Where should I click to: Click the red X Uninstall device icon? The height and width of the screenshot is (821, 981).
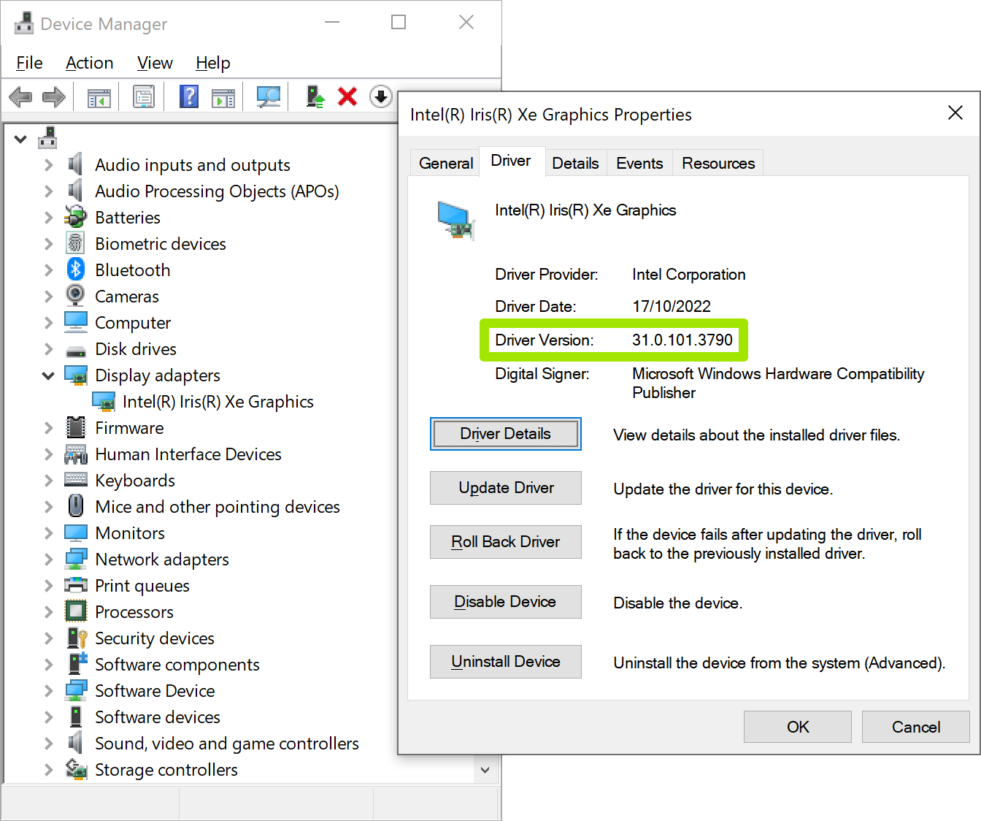click(347, 96)
